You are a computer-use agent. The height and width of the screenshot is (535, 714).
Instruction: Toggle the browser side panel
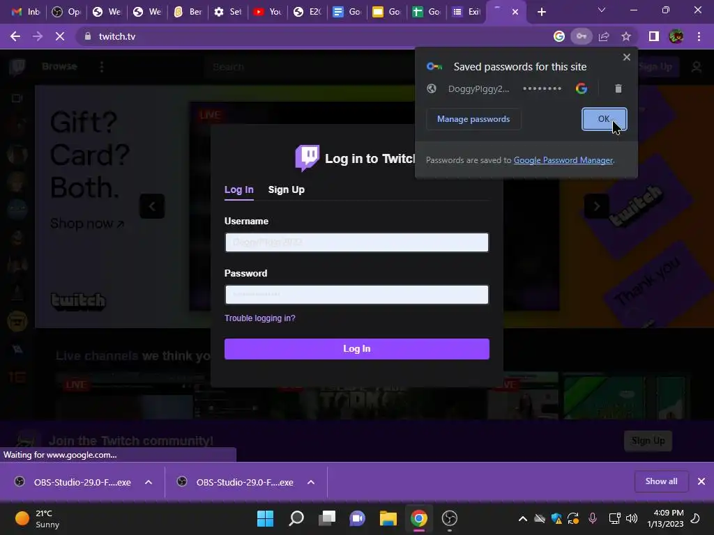pos(654,36)
